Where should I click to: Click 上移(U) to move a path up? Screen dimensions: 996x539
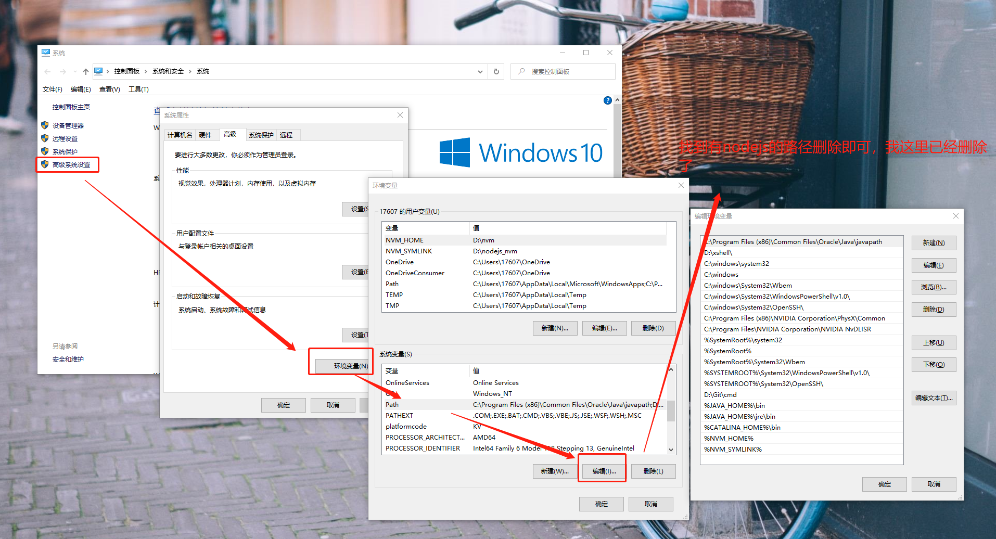point(934,342)
